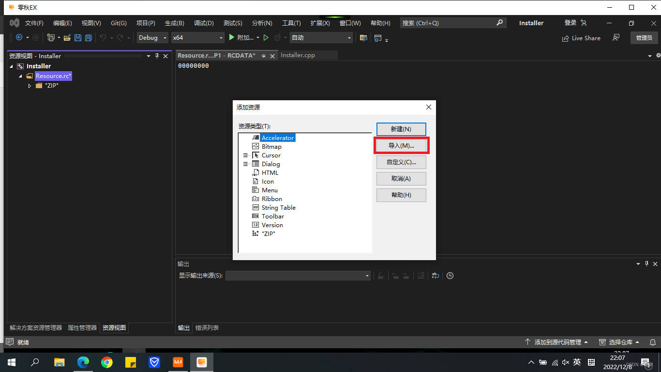Pin the Output panel
The width and height of the screenshot is (661, 372).
point(646,264)
